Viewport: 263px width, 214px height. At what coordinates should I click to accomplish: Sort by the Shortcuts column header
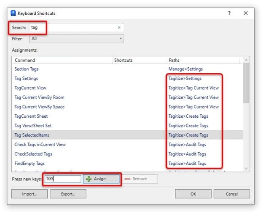pos(140,60)
